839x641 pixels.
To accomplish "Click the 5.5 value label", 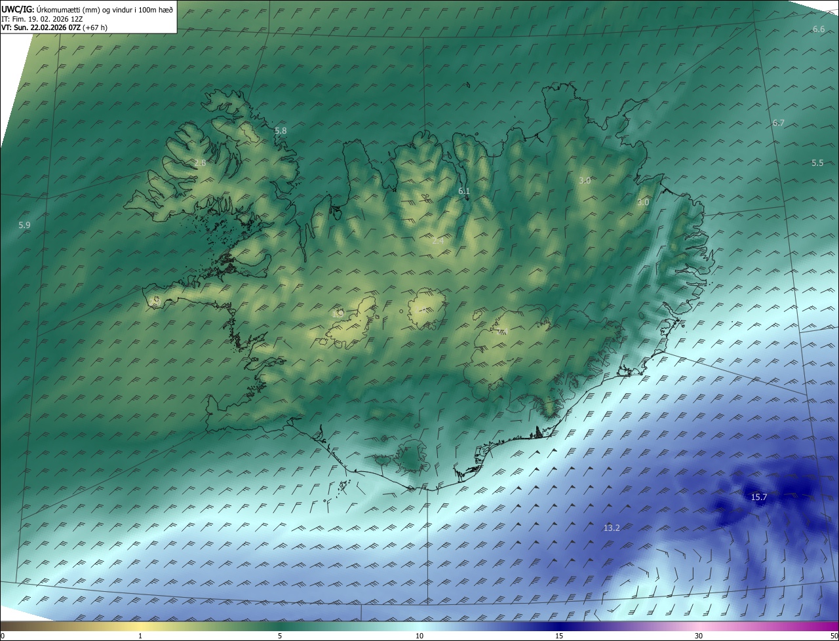I will point(817,163).
